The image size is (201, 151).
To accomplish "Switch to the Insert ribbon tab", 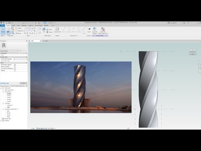I will (13, 26).
